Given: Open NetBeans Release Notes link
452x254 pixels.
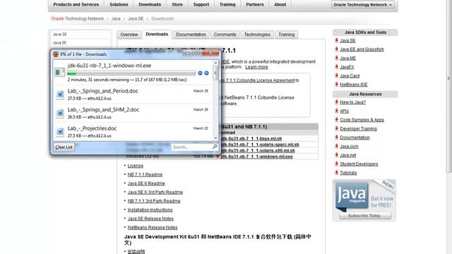Looking at the screenshot, I should pos(153,227).
